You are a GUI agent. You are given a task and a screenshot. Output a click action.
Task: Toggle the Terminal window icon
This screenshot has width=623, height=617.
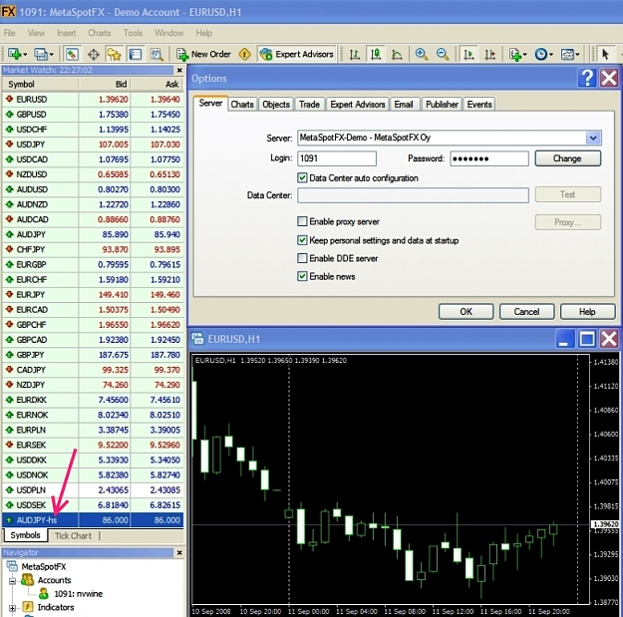(x=136, y=54)
